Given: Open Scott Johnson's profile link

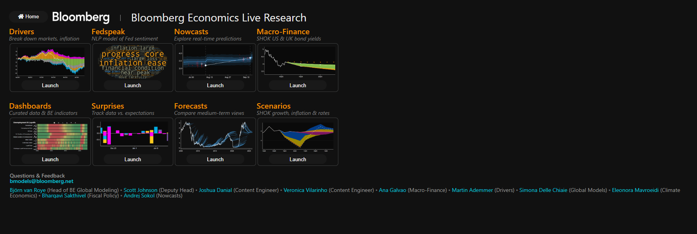Looking at the screenshot, I should [x=140, y=190].
